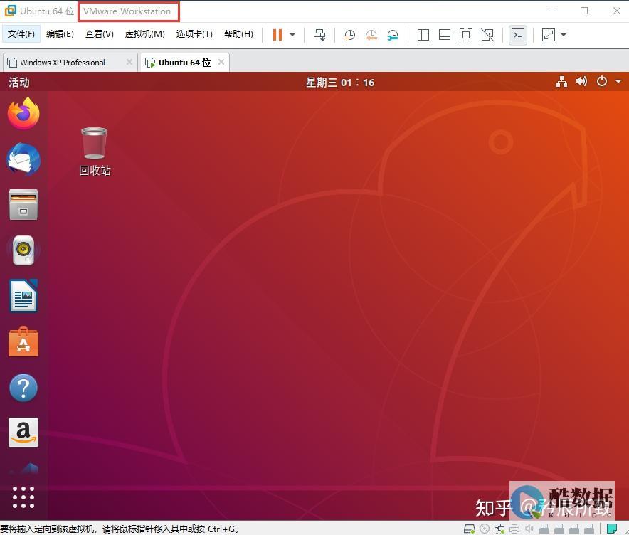Close the Ubuntu 64 位 tab
This screenshot has width=629, height=535.
click(x=221, y=62)
